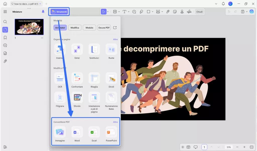The image size is (257, 151).
Task: Select the cursor pointer tool
Action: tap(104, 12)
